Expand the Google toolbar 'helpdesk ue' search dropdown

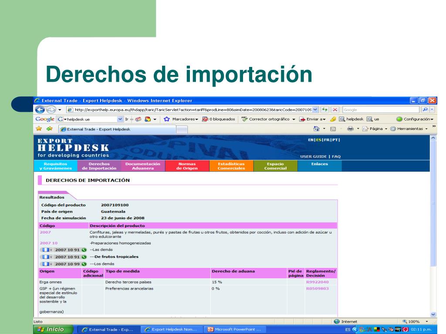coord(120,119)
